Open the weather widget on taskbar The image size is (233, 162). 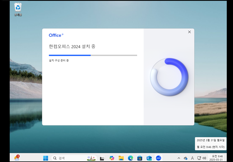[x=17, y=158]
